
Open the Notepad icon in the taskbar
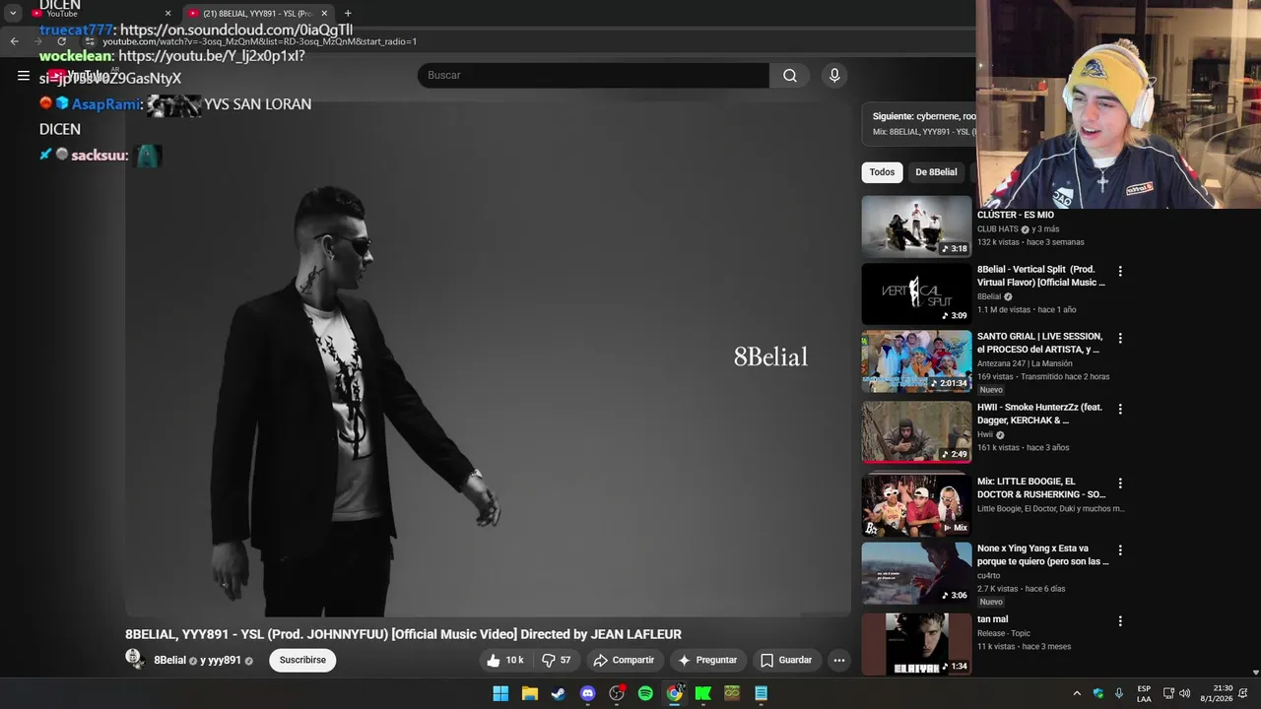[761, 693]
